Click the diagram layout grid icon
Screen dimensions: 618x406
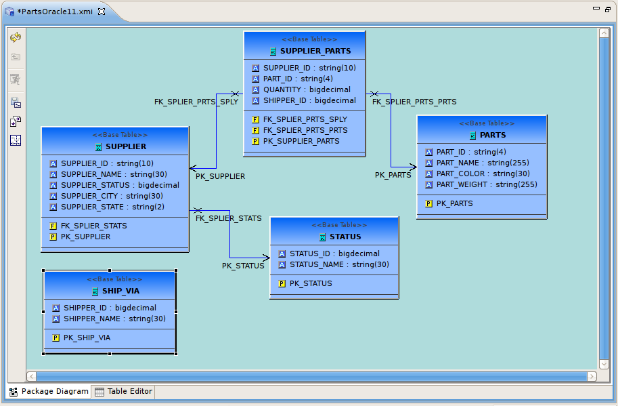(15, 140)
